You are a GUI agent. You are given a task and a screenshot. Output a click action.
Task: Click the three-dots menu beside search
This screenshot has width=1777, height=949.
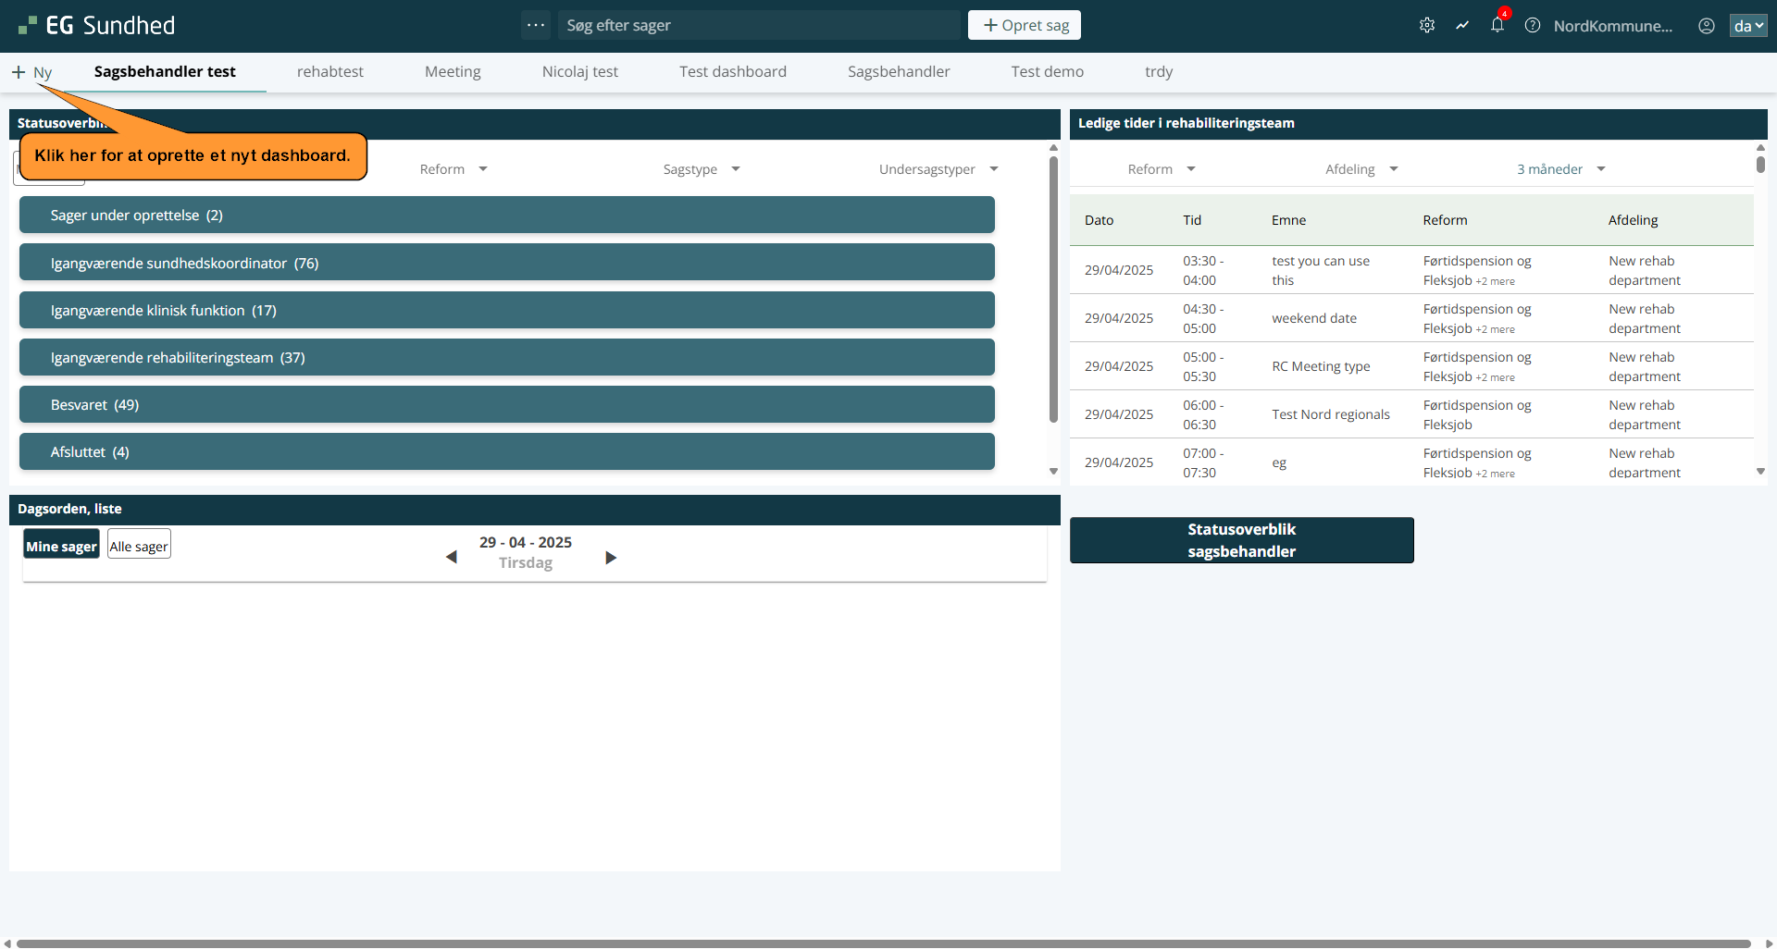click(535, 25)
